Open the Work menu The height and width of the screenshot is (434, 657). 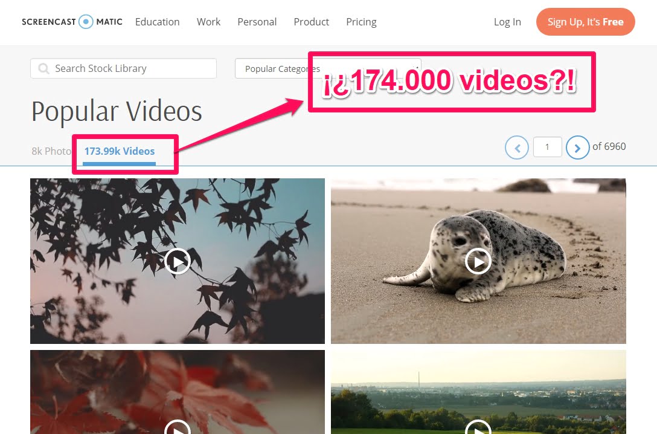point(209,22)
